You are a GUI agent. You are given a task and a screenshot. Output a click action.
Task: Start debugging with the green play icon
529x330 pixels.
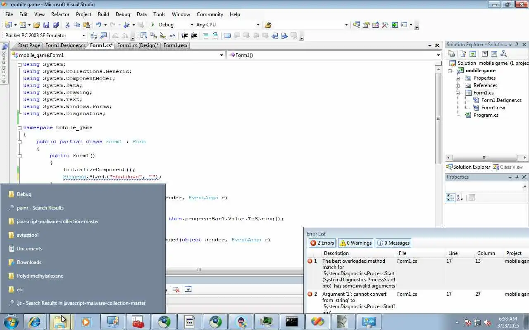point(153,25)
